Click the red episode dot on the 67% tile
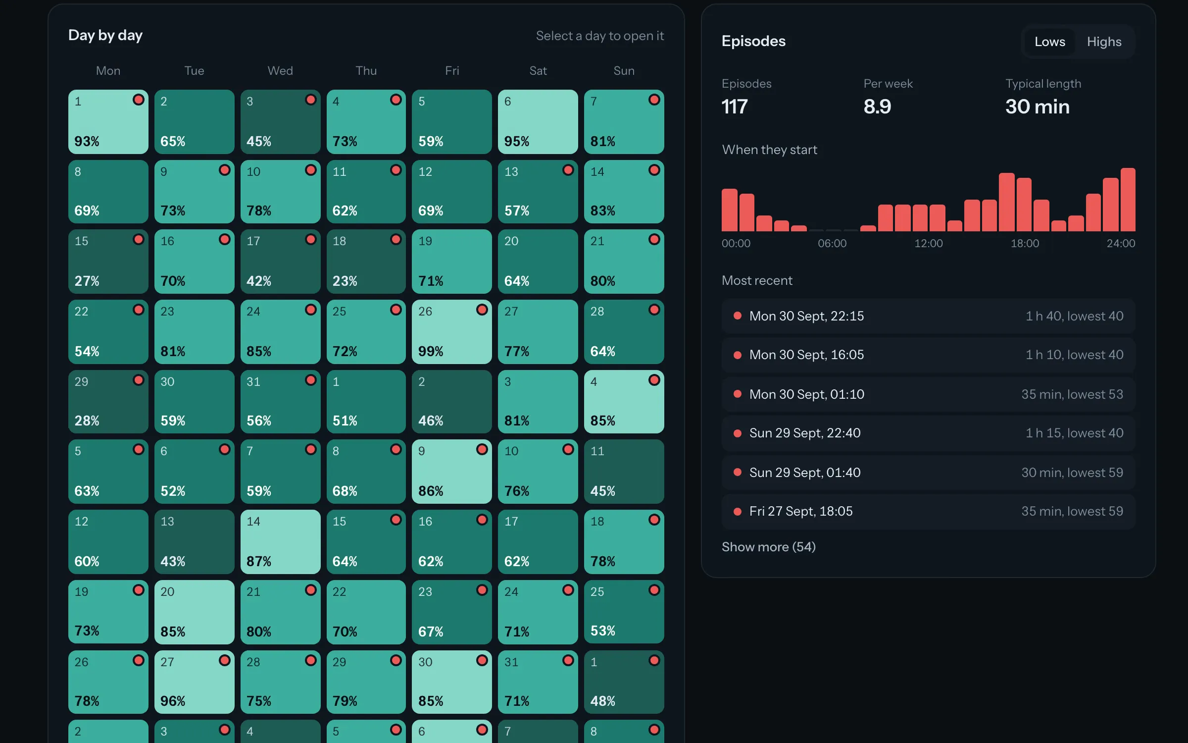 (x=482, y=590)
